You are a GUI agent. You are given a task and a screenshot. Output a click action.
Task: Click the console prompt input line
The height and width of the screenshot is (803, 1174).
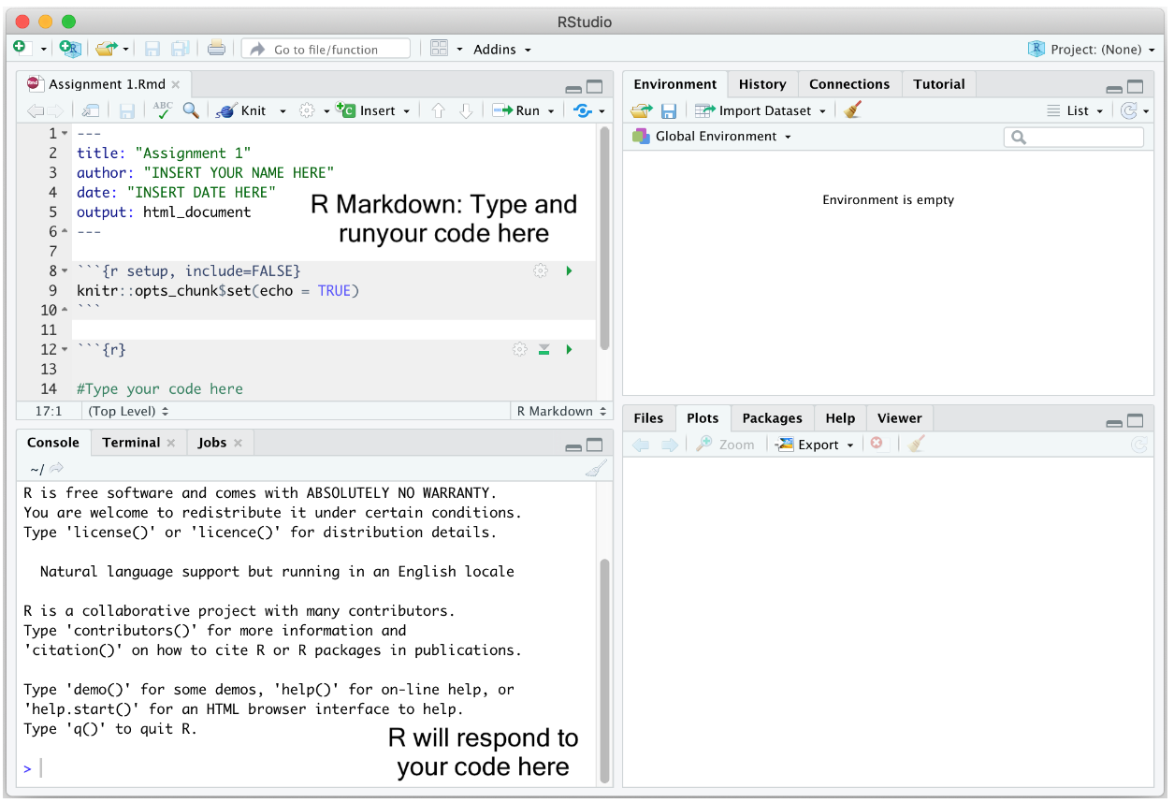(309, 768)
